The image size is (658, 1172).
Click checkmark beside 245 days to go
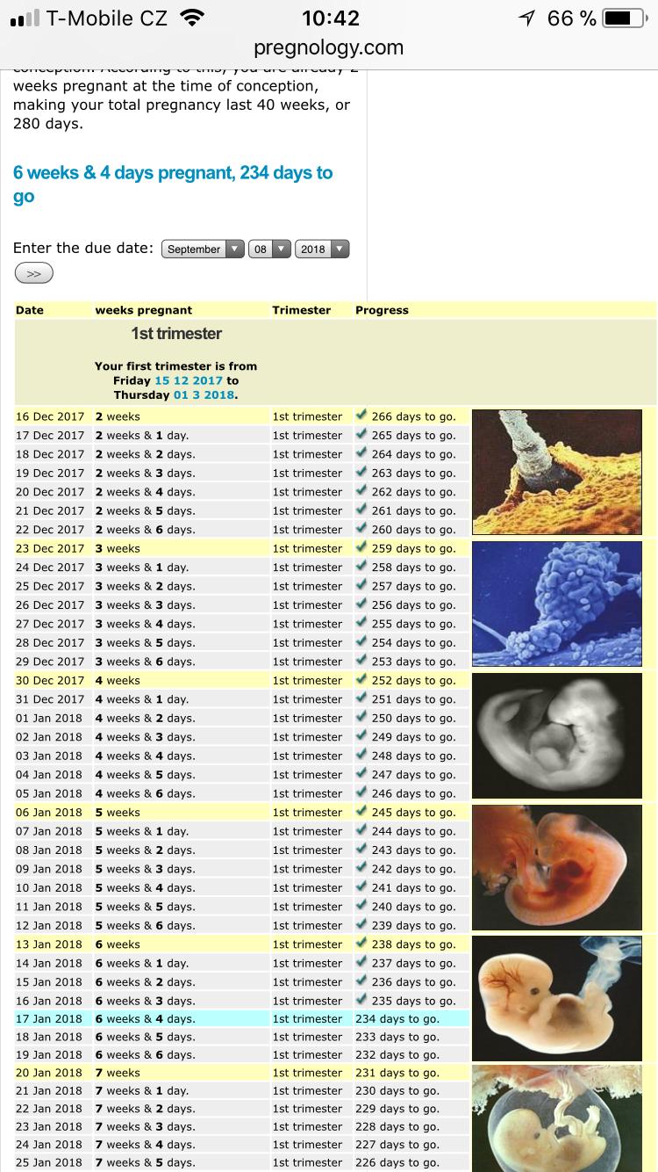[361, 812]
